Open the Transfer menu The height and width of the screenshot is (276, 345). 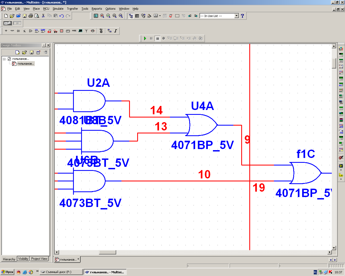tap(72, 9)
